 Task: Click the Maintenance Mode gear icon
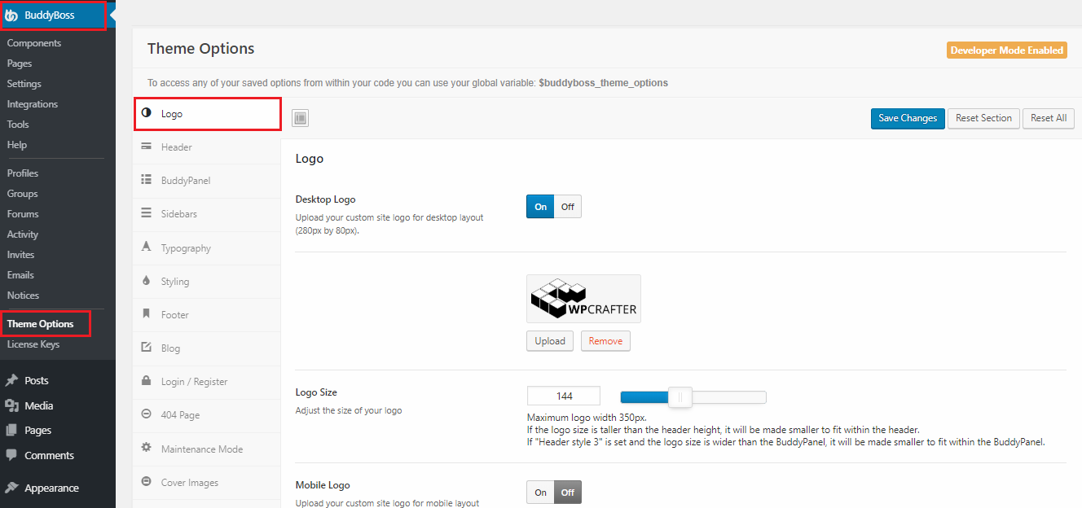146,448
